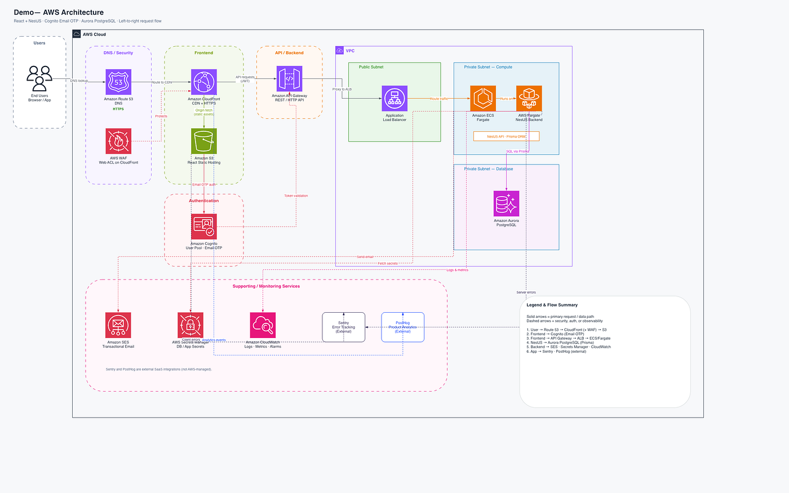This screenshot has height=493, width=789.
Task: Click 'Private Subnet — Compute' label
Action: pyautogui.click(x=488, y=67)
